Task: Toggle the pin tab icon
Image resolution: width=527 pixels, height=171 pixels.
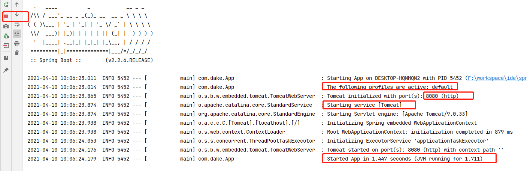Action: click(6, 70)
